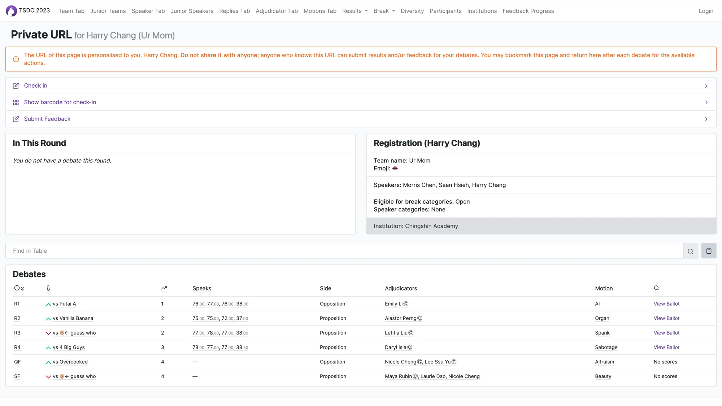Screen dimensions: 722x406
Task: Click the search magnifier button beside Find in Table
Action: coord(690,251)
